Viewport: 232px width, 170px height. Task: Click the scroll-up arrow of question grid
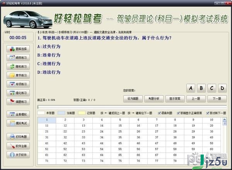tap(224, 120)
